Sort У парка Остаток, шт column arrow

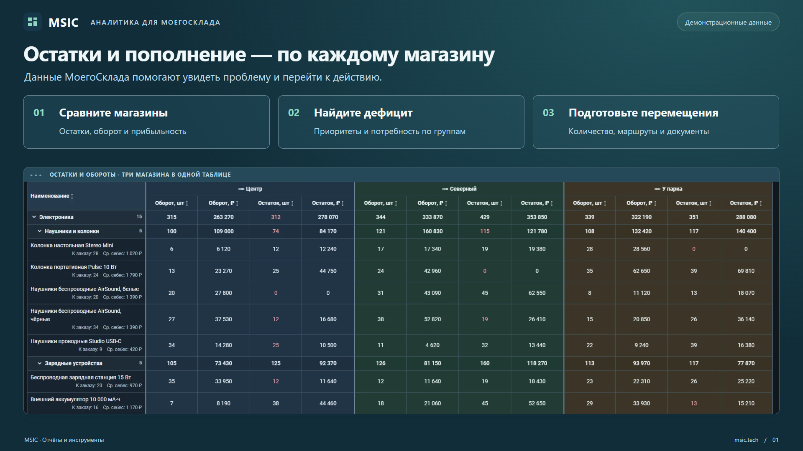click(710, 203)
